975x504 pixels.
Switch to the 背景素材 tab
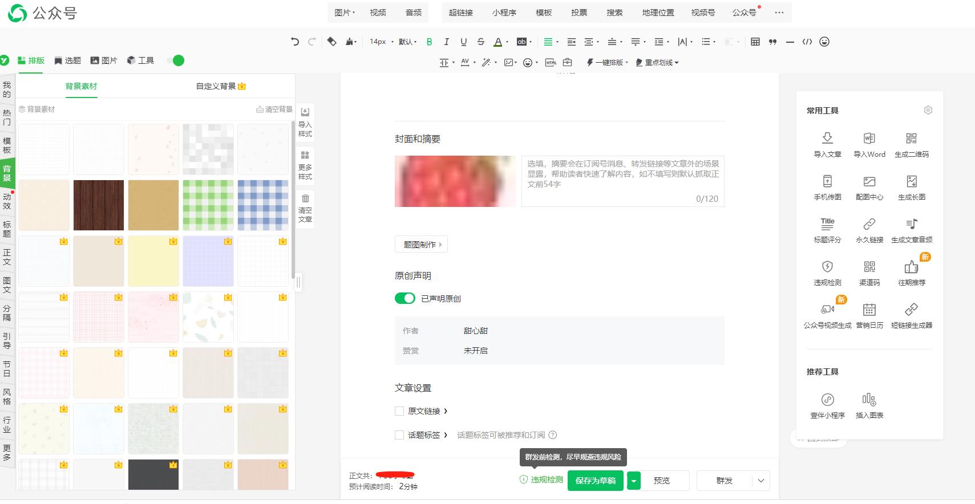(x=81, y=86)
